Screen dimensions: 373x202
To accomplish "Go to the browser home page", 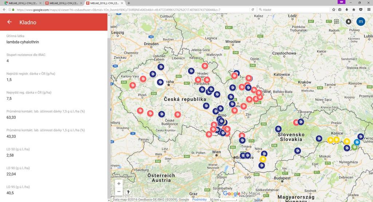I will pyautogui.click(x=354, y=10).
